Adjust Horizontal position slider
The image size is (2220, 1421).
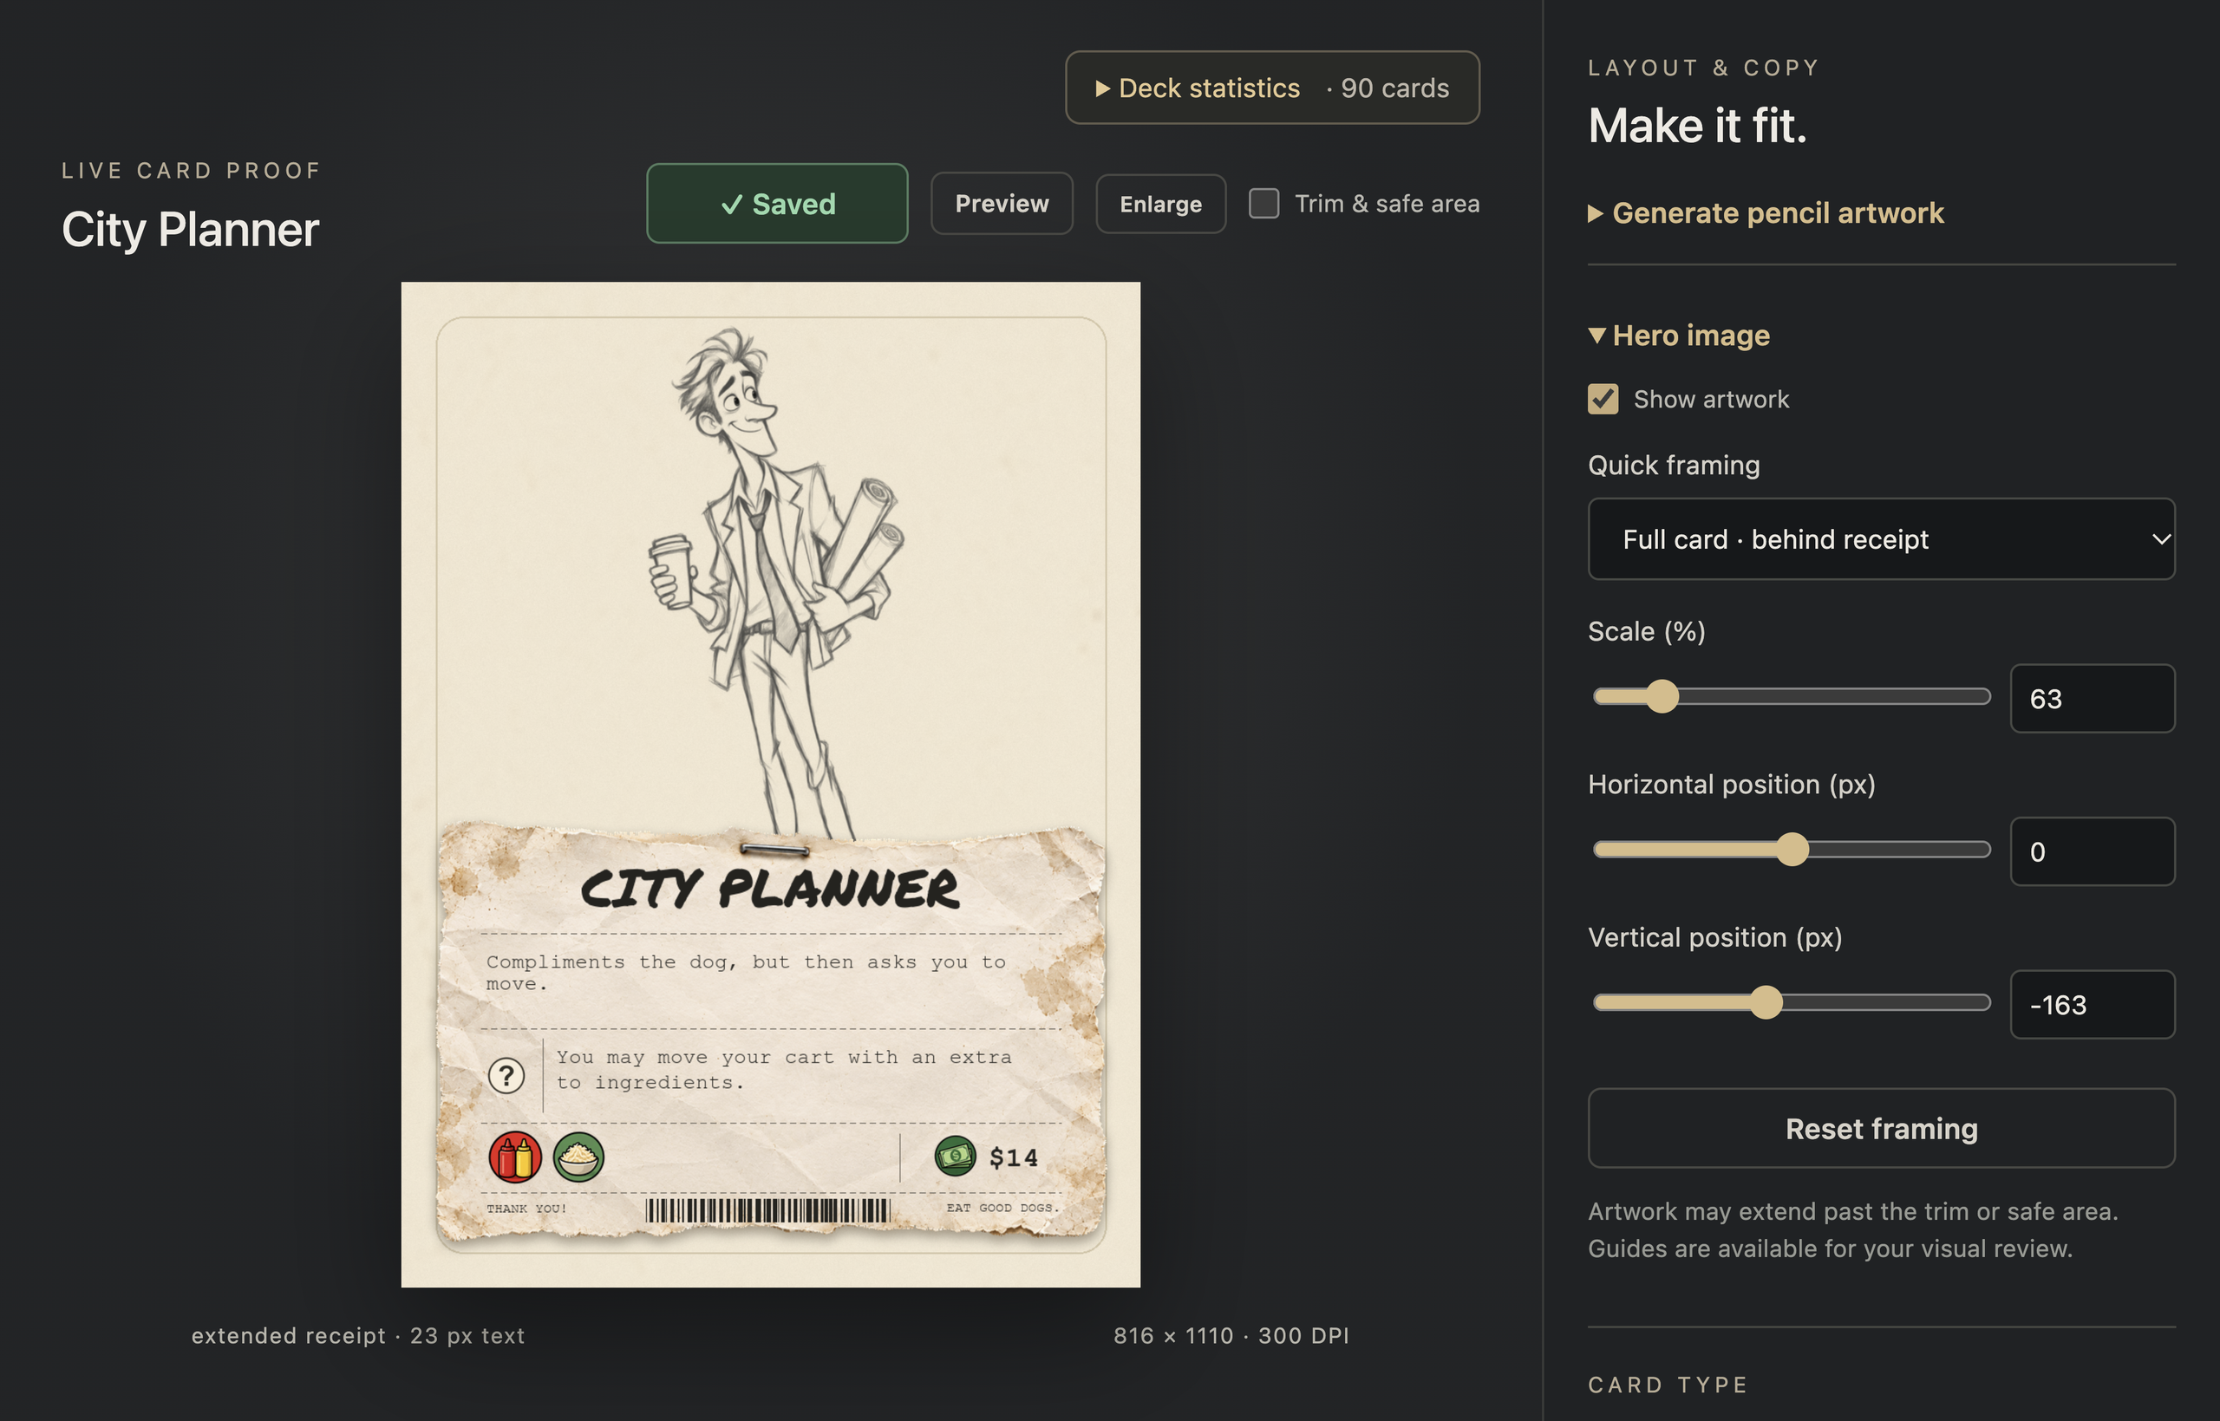[x=1792, y=849]
